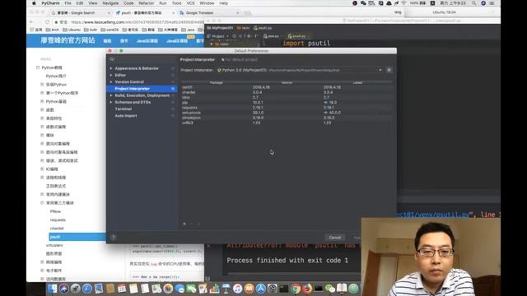The height and width of the screenshot is (296, 527).
Task: Click the browser address bar URL
Action: 138,22
